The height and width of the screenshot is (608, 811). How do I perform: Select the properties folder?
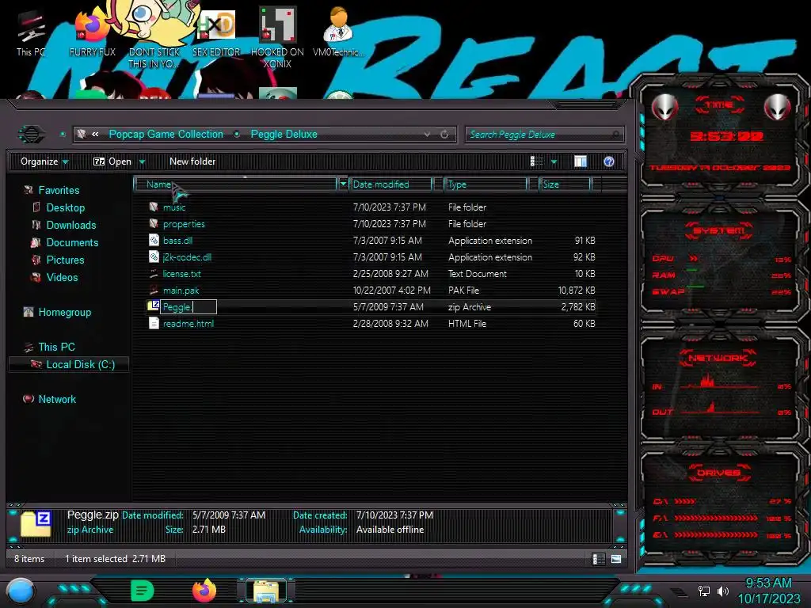point(184,224)
